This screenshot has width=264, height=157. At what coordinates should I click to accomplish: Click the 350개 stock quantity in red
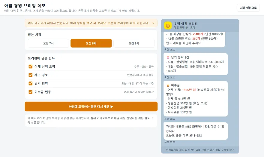pyautogui.click(x=196, y=39)
